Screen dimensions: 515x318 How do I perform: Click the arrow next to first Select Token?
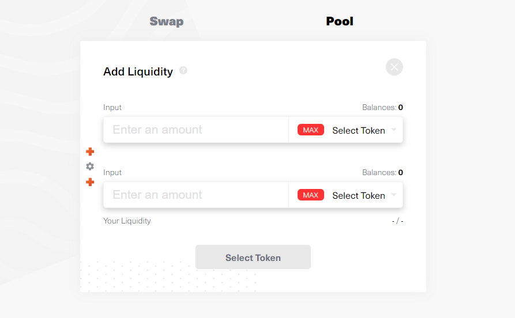394,130
